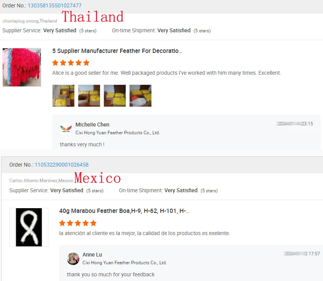This screenshot has height=281, width=323.
Task: View fourth review photo with white feathers
Action: (x=140, y=96)
